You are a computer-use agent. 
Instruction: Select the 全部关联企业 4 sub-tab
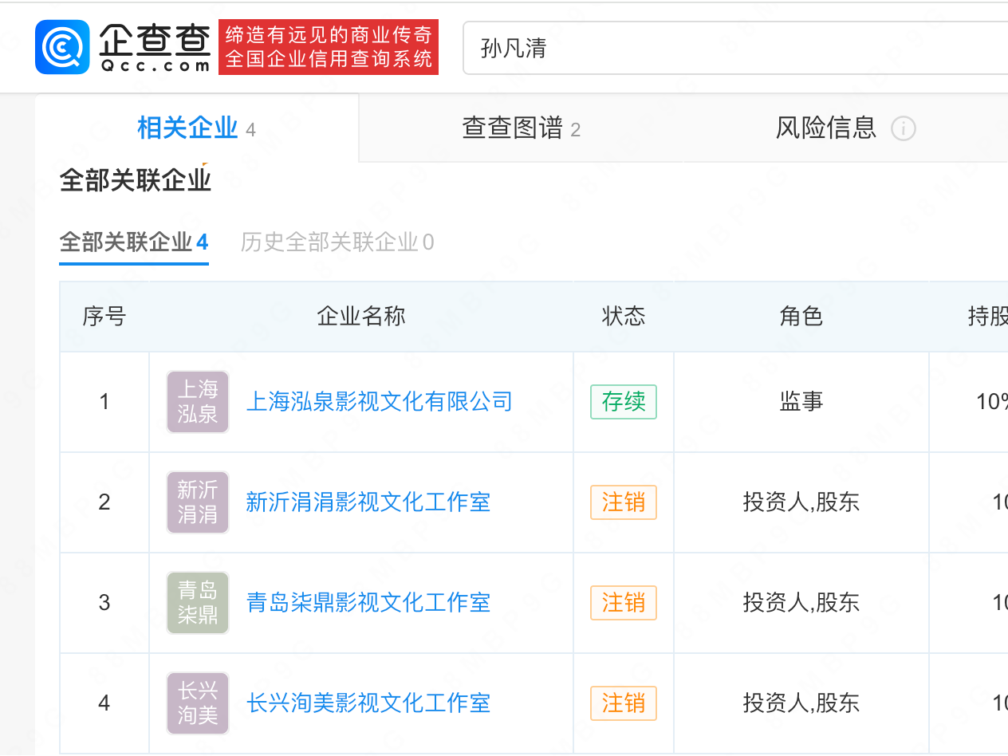(x=134, y=242)
